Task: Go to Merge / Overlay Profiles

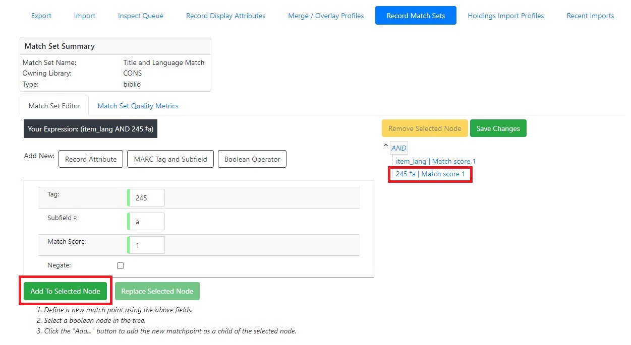Action: (x=326, y=16)
